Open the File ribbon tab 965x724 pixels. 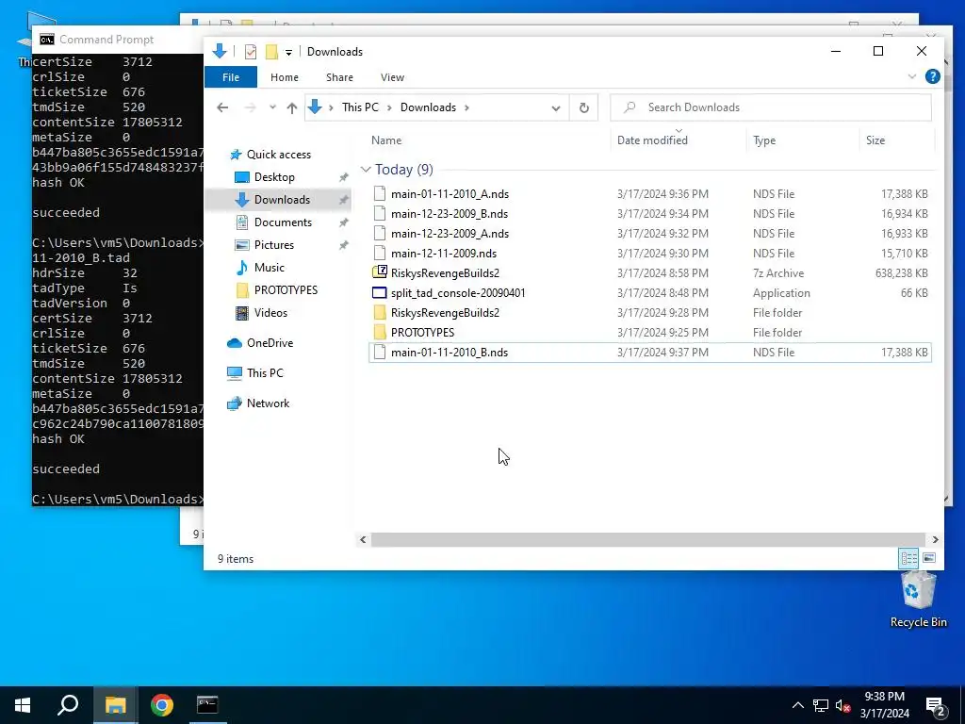(x=231, y=77)
